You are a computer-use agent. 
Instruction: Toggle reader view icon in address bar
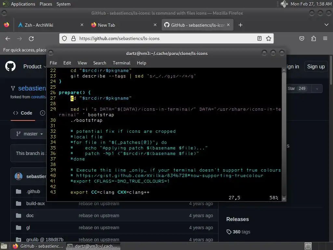click(259, 38)
